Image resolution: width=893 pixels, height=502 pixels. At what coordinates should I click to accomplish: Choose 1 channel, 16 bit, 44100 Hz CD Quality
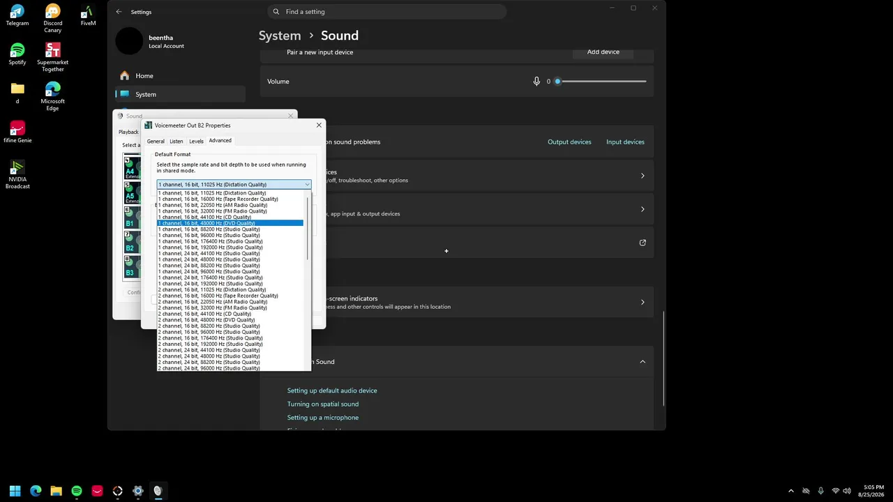tap(230, 218)
